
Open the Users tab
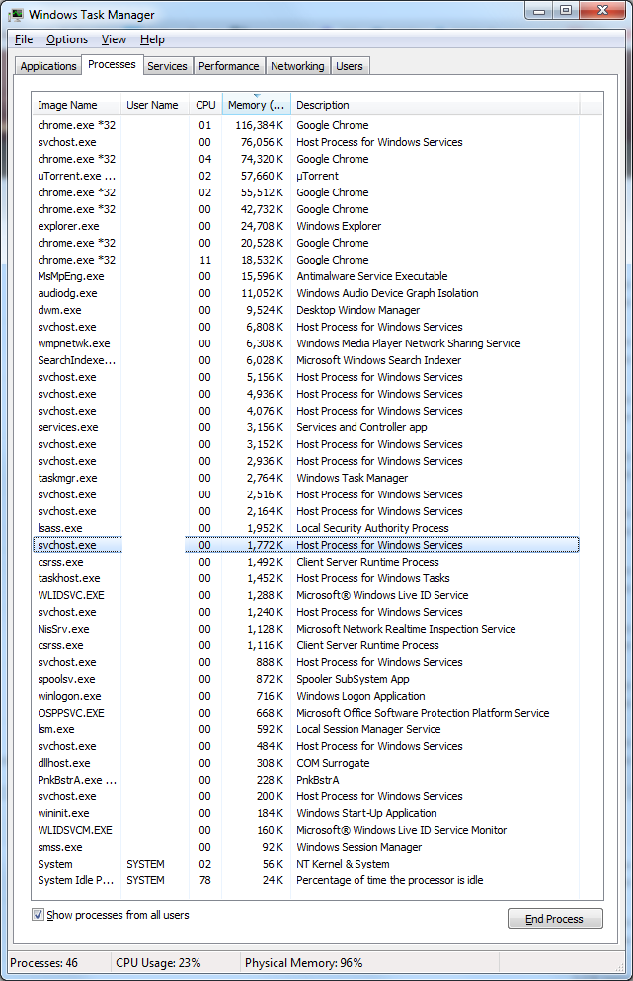point(350,66)
